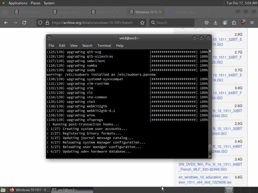Viewport: 258px width, 193px height.
Task: Open the terminal View menu
Action: pos(74,46)
